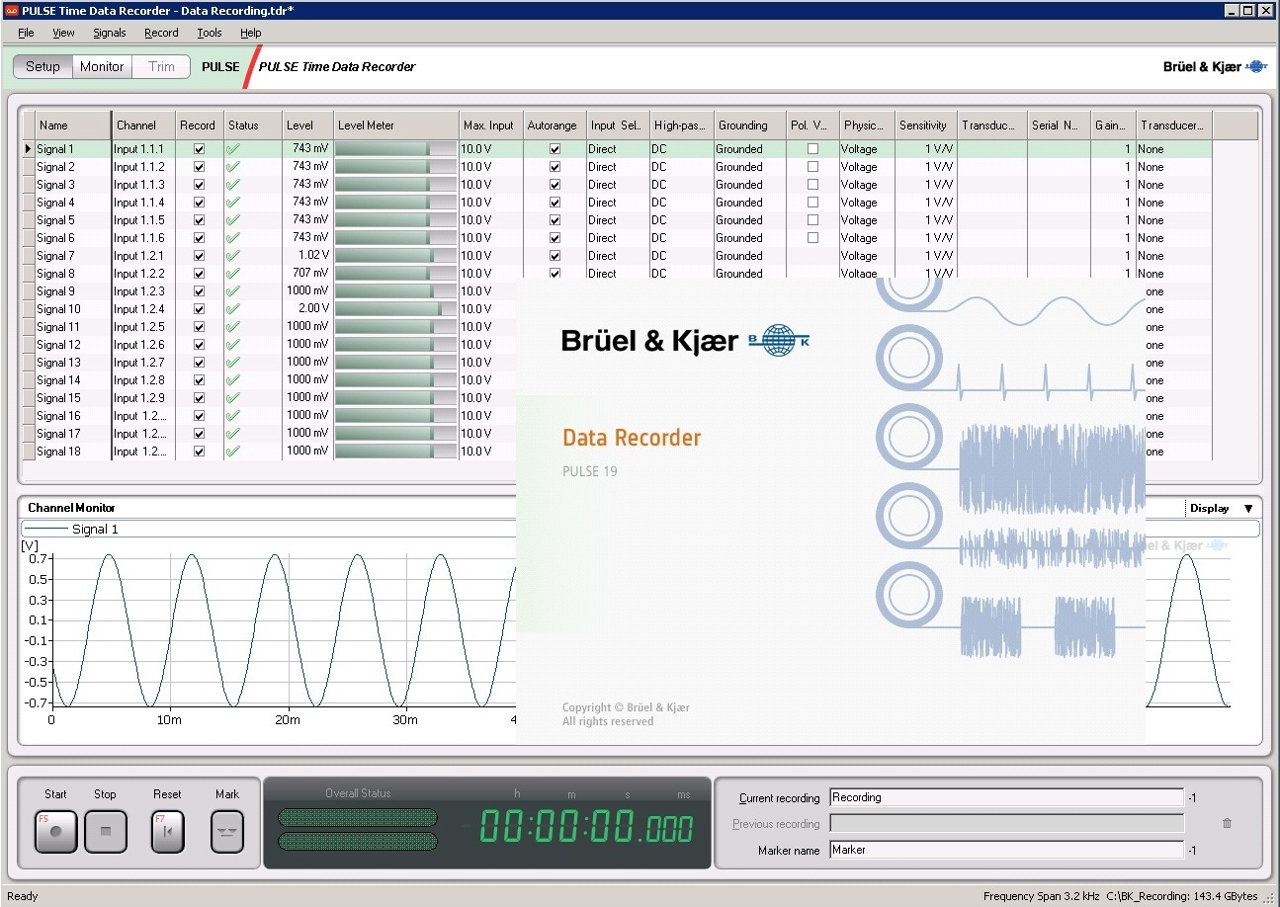Viewport: 1280px width, 907px height.
Task: Click the Stop recording button
Action: point(106,832)
